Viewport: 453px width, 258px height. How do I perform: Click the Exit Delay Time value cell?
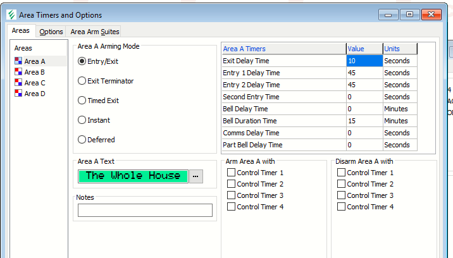364,61
